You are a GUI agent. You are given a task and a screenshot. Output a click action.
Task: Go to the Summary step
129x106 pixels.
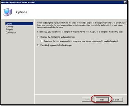[x=10, y=27]
